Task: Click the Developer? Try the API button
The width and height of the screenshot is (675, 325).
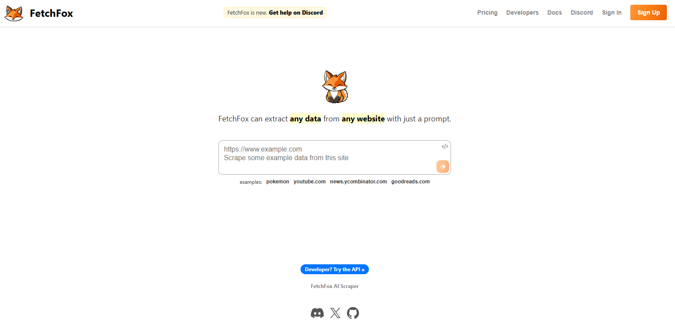Action: coord(334,269)
